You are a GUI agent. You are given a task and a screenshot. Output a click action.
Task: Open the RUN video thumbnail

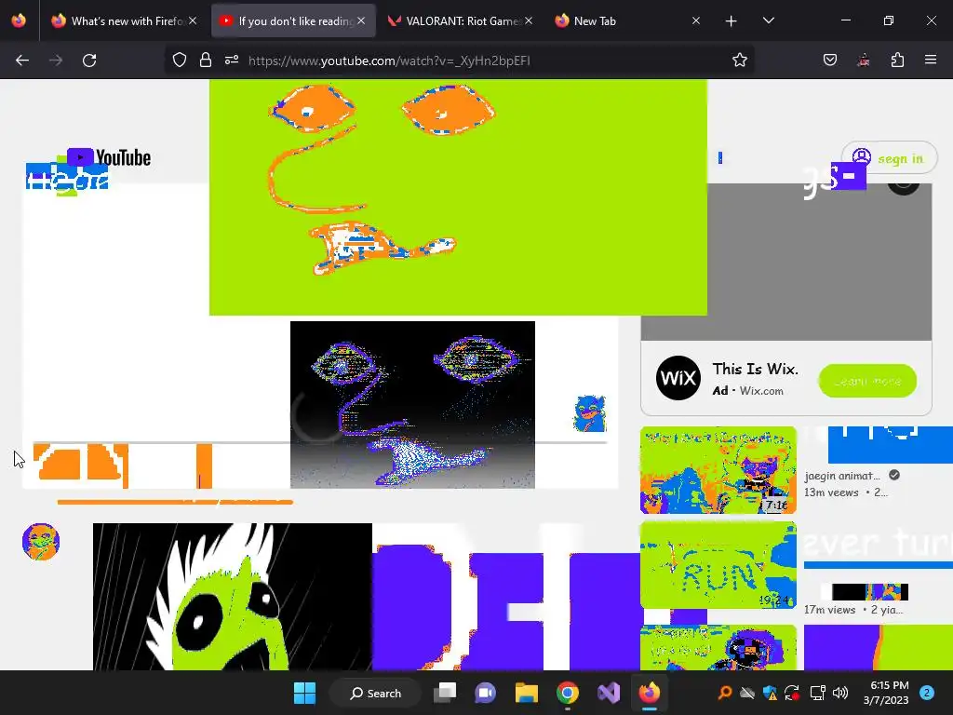point(718,565)
